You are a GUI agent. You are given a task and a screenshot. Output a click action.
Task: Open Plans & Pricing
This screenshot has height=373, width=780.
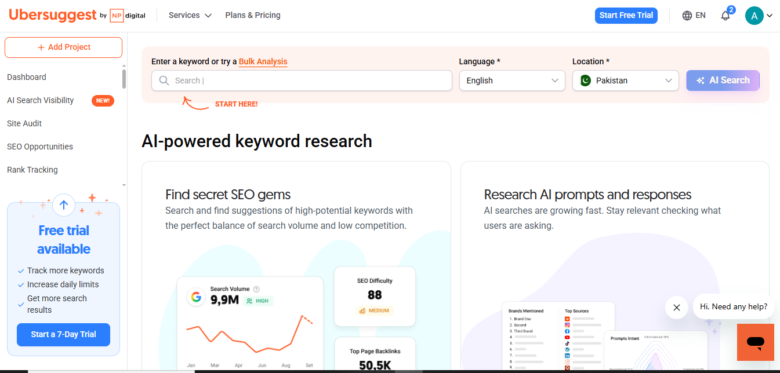[x=253, y=16]
